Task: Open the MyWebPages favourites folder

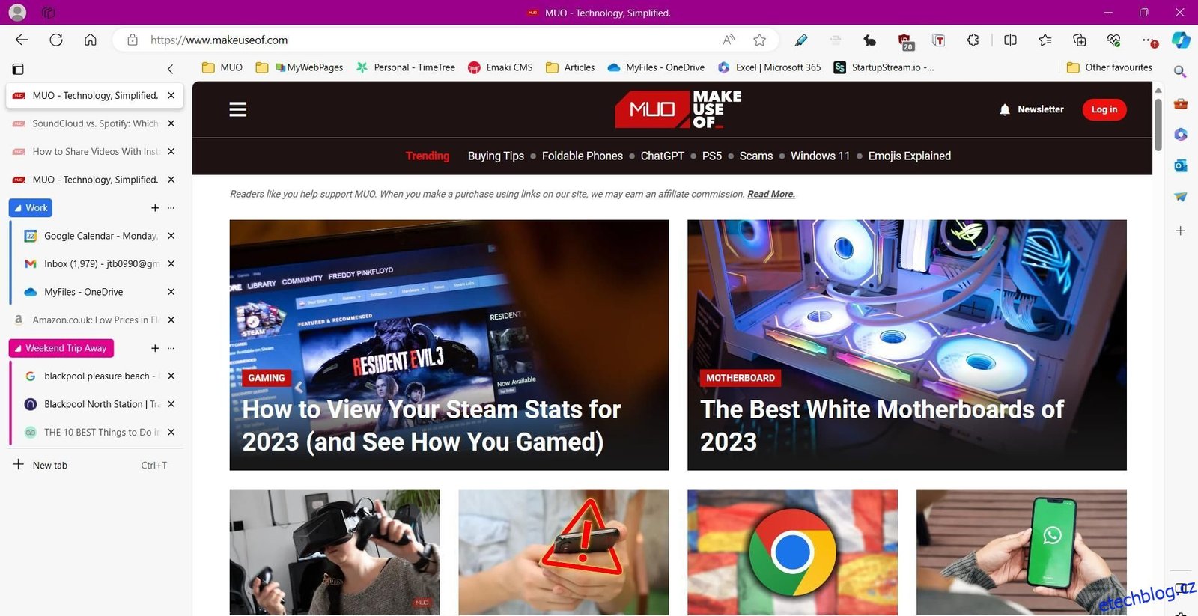Action: tap(299, 67)
